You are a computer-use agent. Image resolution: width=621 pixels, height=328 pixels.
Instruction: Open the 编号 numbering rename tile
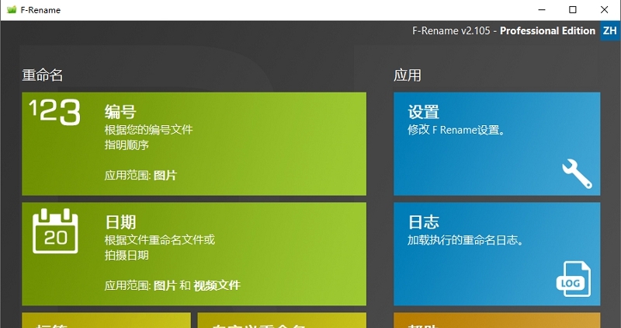pyautogui.click(x=193, y=144)
